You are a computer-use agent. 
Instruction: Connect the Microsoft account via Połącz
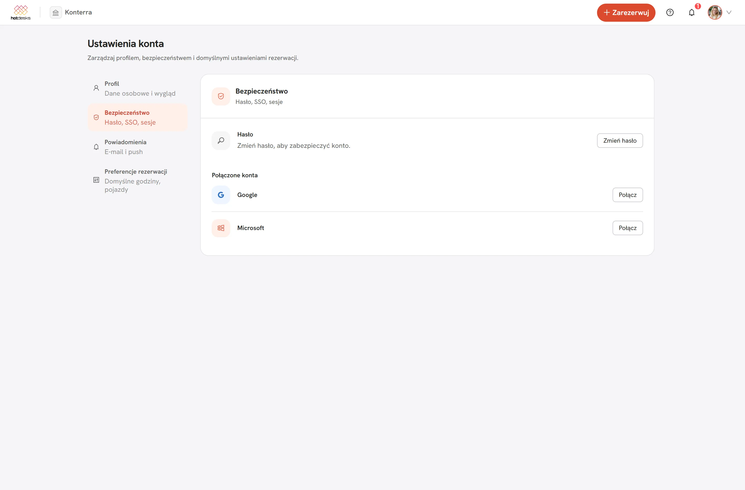pyautogui.click(x=628, y=228)
